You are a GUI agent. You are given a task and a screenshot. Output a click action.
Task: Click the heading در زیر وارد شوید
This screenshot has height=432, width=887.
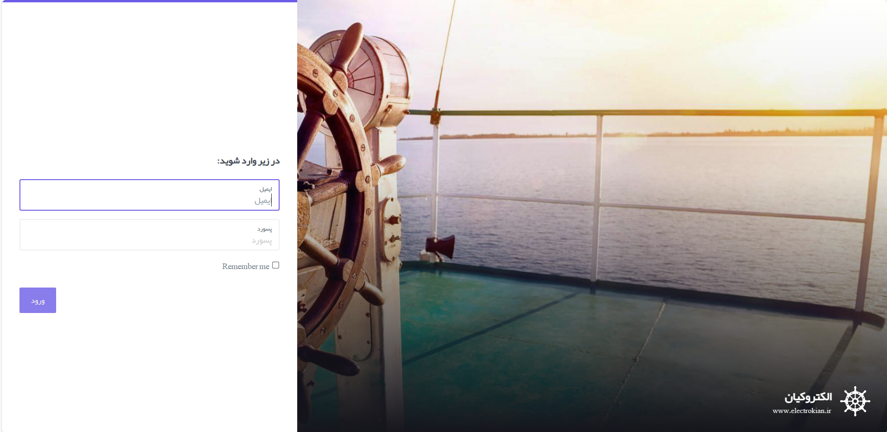249,161
